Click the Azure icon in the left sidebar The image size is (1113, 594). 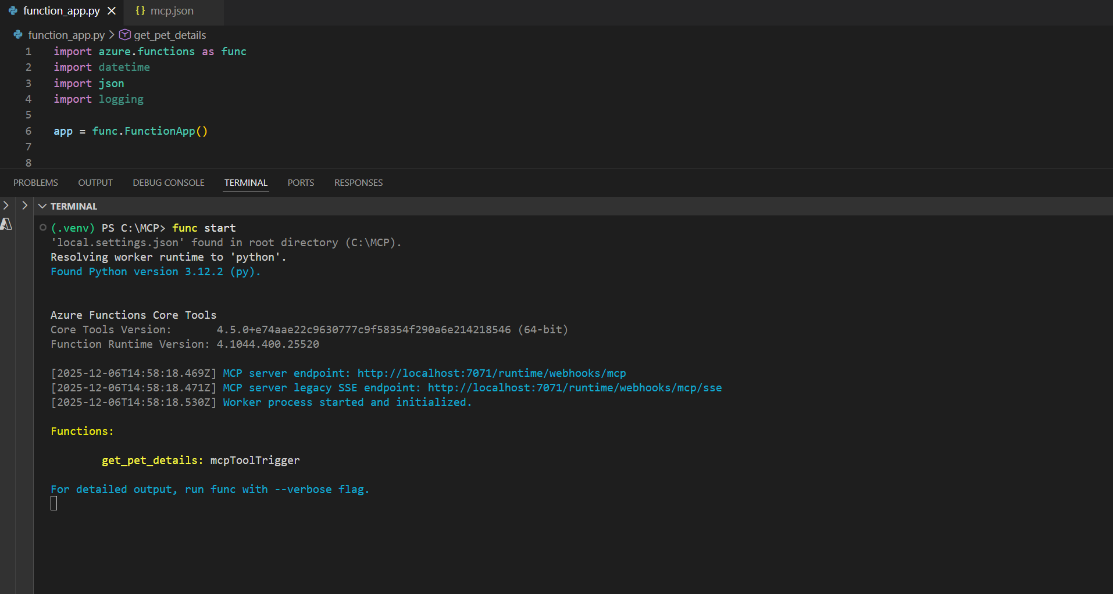[6, 224]
